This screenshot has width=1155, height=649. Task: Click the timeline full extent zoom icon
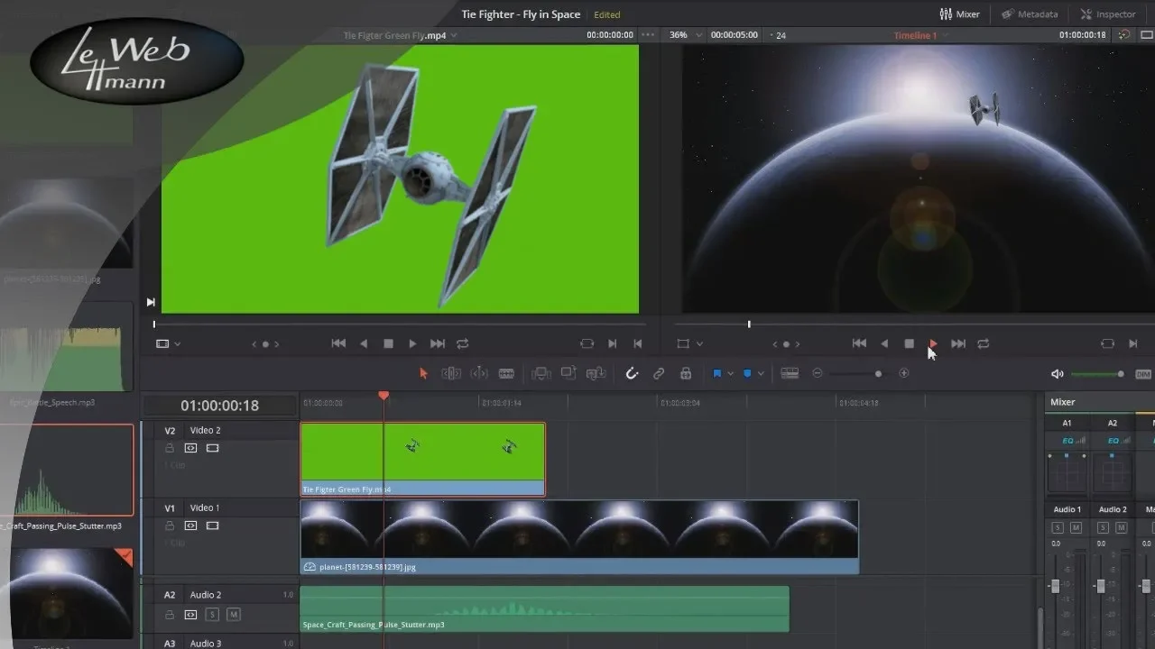click(790, 373)
